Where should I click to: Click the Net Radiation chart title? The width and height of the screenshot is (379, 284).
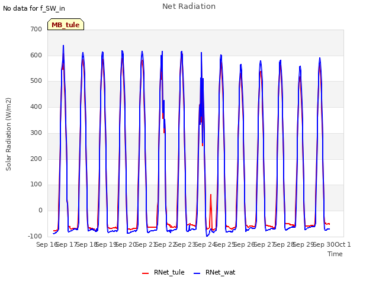click(x=189, y=7)
